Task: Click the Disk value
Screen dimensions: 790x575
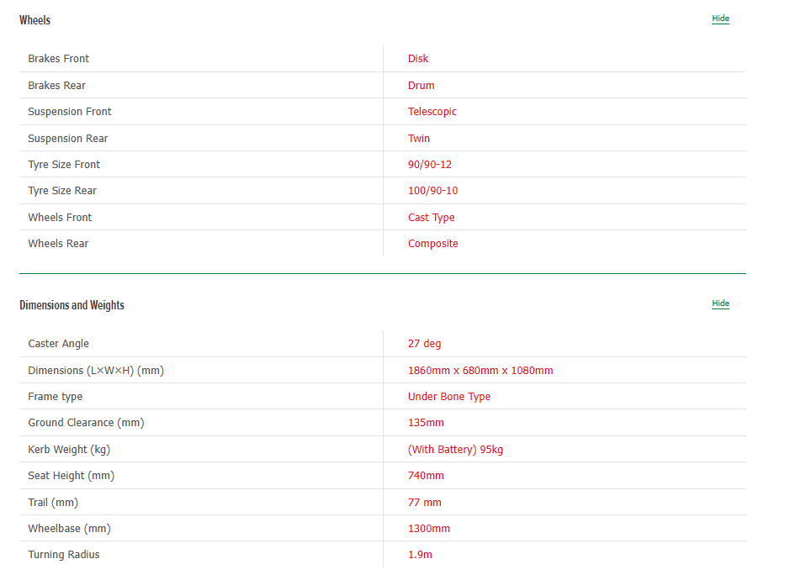Action: pyautogui.click(x=418, y=59)
